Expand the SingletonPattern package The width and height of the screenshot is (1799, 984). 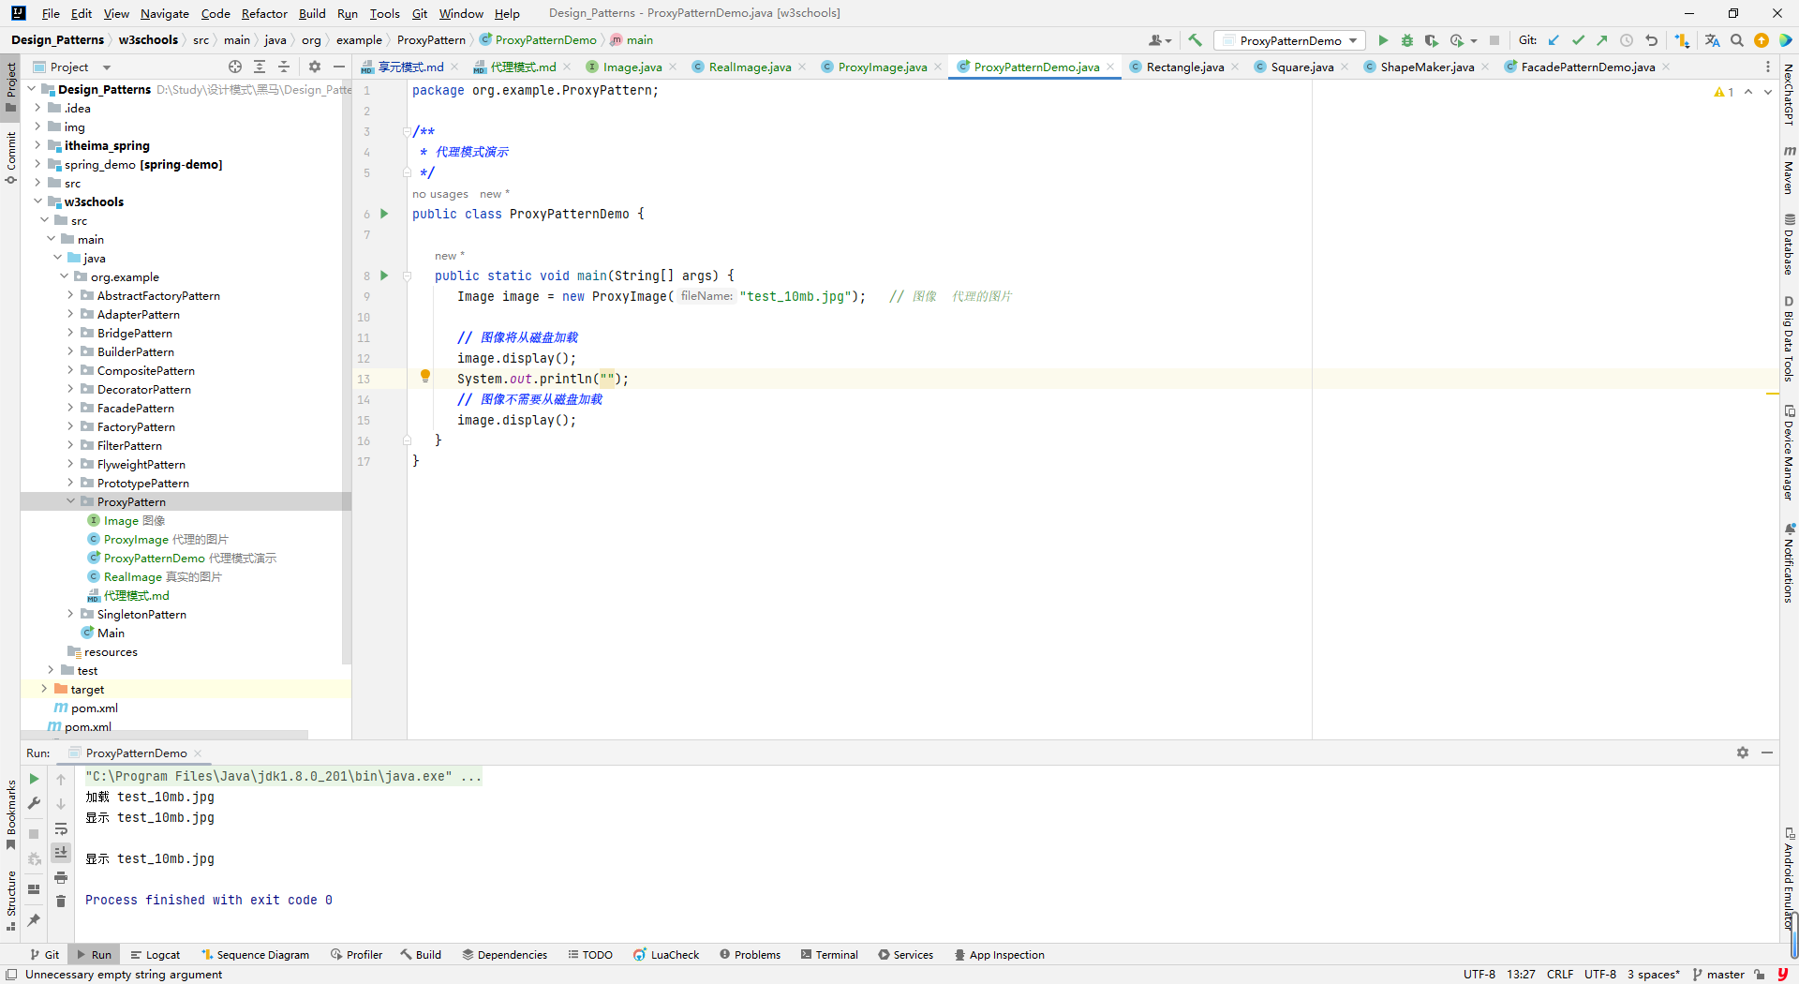click(x=70, y=614)
